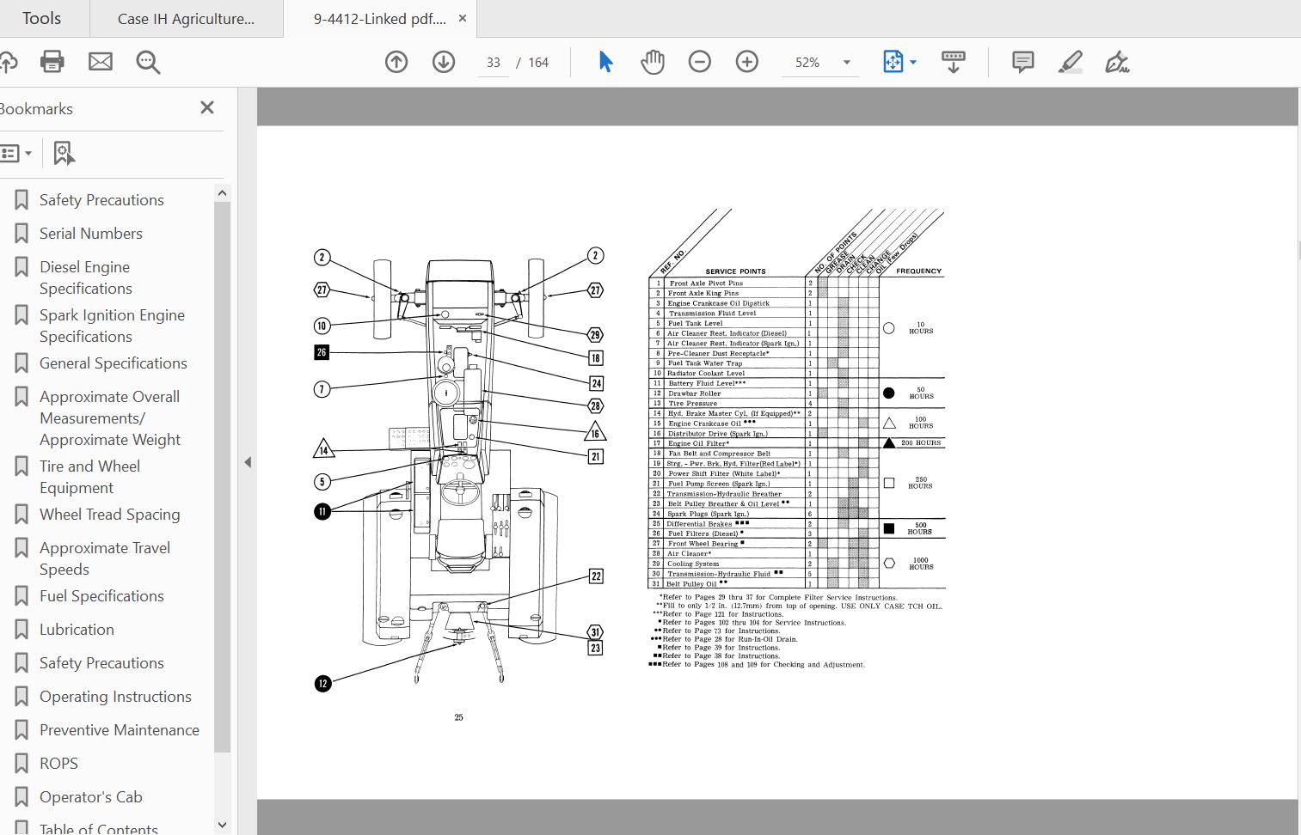The height and width of the screenshot is (835, 1301).
Task: Click the email envelope icon
Action: [x=101, y=62]
